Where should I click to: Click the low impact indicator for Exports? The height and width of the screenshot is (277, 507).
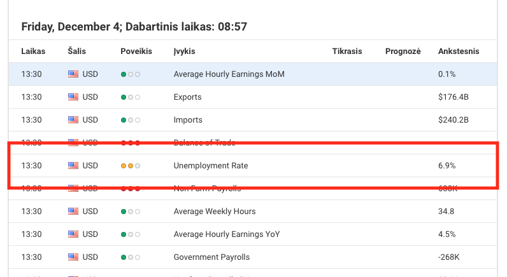coord(131,97)
